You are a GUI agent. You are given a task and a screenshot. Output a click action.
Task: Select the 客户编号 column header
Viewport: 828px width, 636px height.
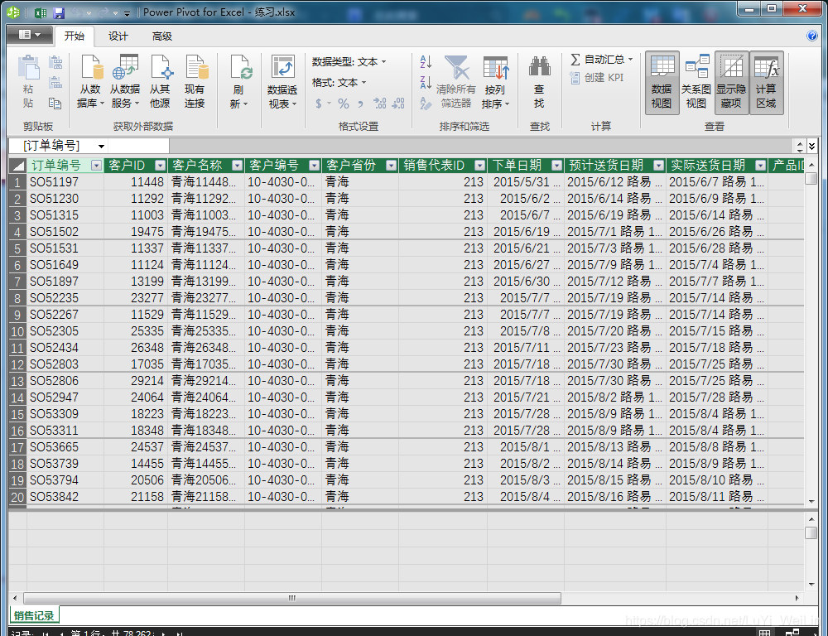point(273,166)
